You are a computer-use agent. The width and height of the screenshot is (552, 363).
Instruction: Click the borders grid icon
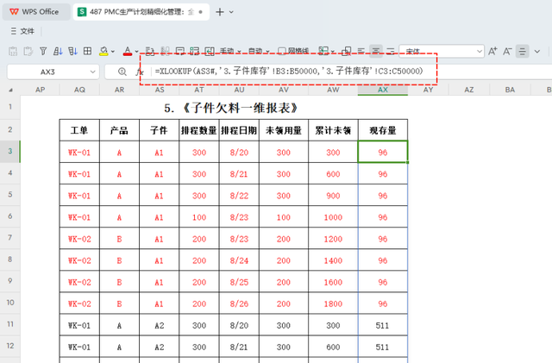(88, 52)
